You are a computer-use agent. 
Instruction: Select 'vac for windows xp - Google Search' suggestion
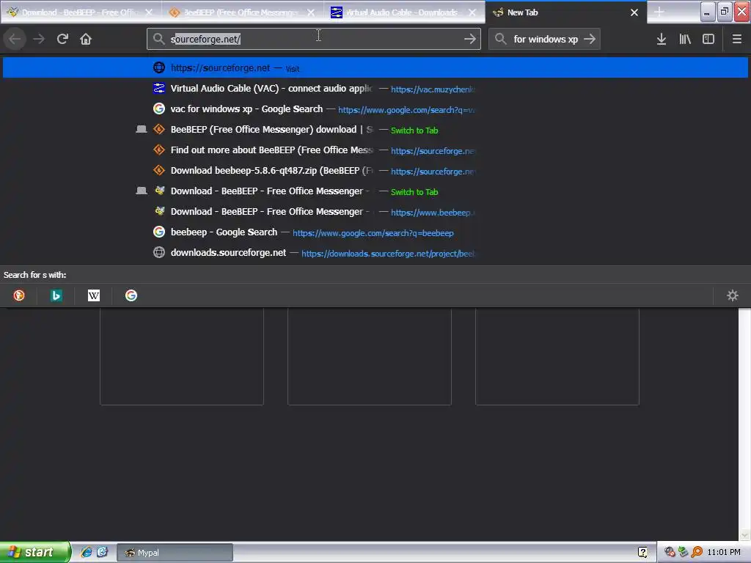tap(375, 108)
